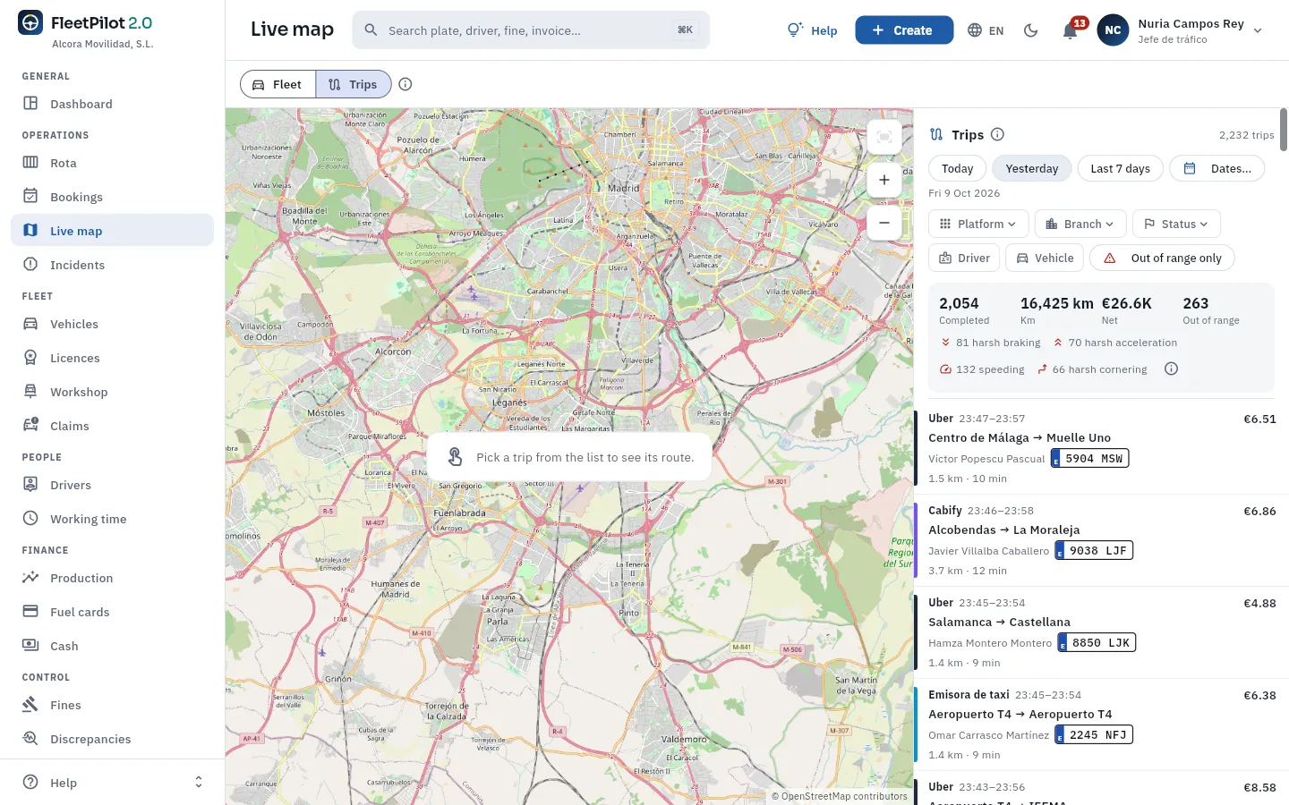Screen dimensions: 1289x805
Task: Open Fuel cards section
Action: pyautogui.click(x=112, y=612)
